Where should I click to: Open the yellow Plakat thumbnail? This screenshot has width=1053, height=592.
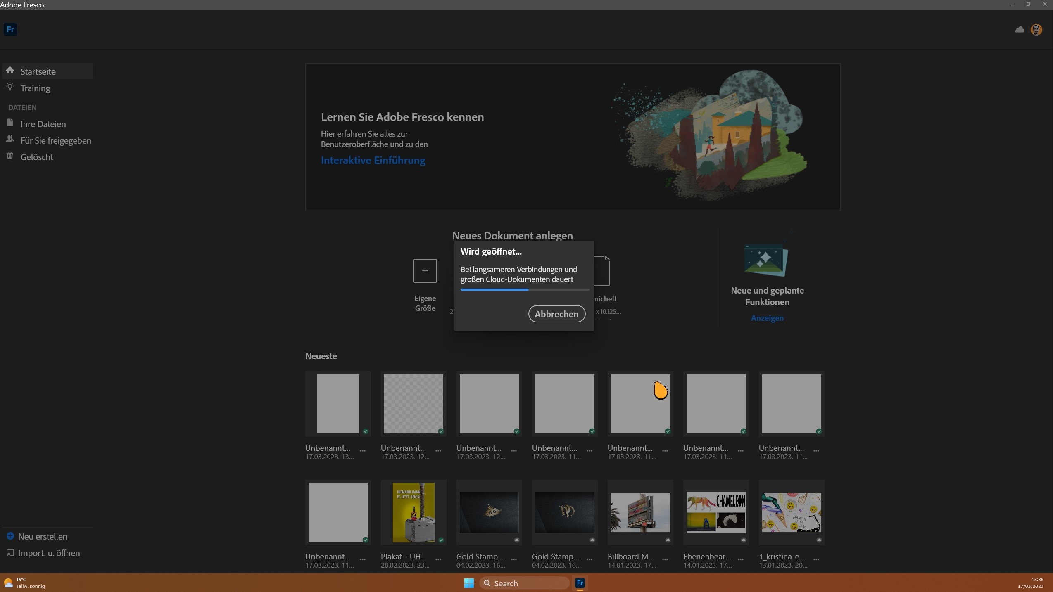(x=413, y=512)
